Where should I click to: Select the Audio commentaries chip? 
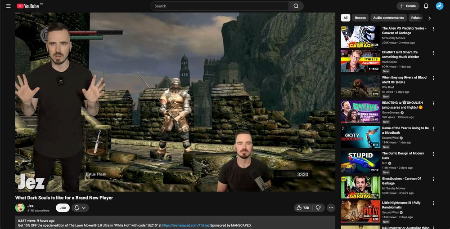388,18
